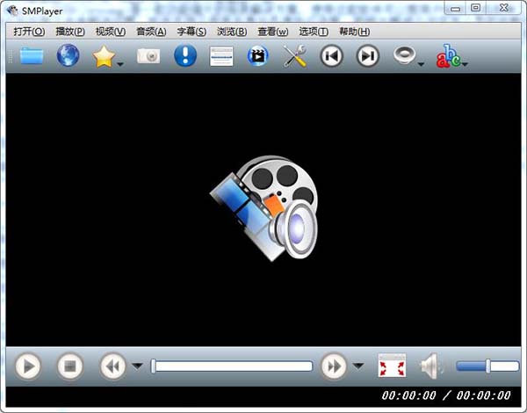Click the blue clapperboard video icon
Image resolution: width=527 pixels, height=413 pixels.
click(x=257, y=56)
